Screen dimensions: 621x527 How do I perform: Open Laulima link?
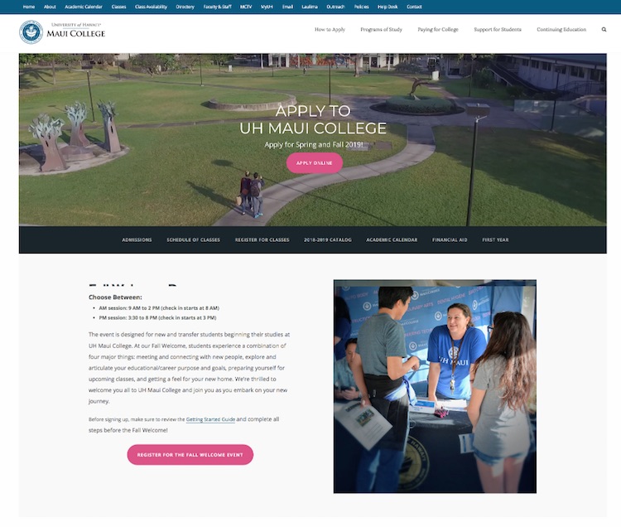(x=310, y=7)
